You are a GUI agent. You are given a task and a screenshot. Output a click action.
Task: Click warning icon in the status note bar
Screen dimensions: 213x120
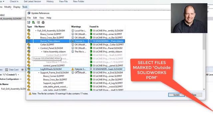[x=30, y=94]
